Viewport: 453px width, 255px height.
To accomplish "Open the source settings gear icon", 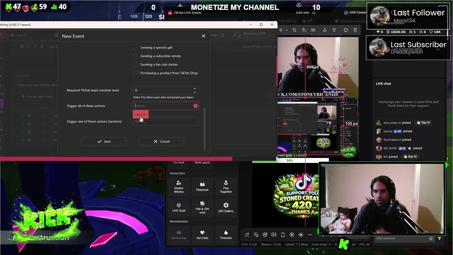I will click(x=346, y=30).
